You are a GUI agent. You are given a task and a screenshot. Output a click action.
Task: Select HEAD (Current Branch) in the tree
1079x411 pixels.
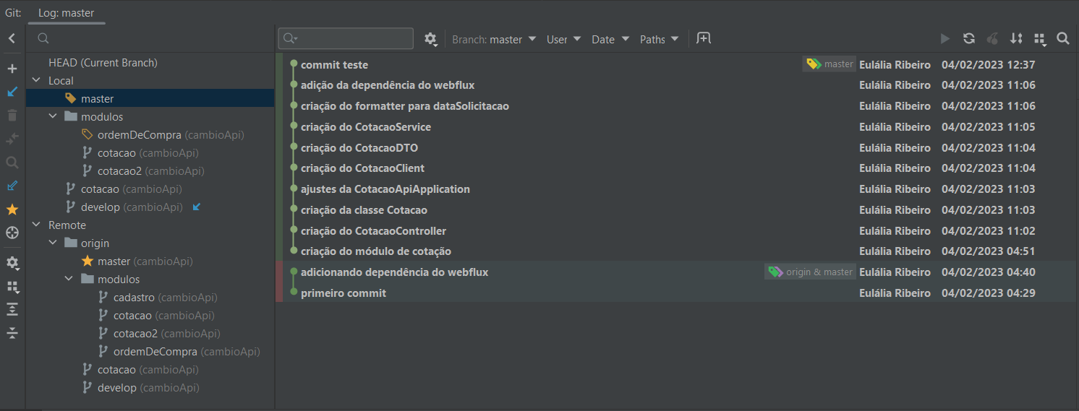pyautogui.click(x=103, y=63)
